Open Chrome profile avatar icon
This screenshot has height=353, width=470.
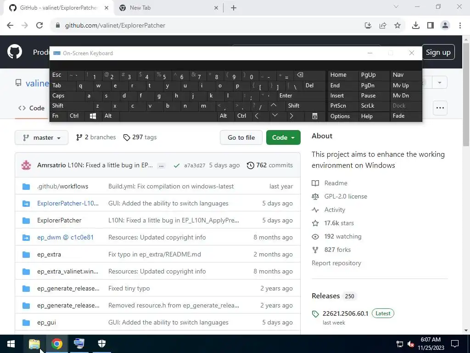pyautogui.click(x=445, y=25)
